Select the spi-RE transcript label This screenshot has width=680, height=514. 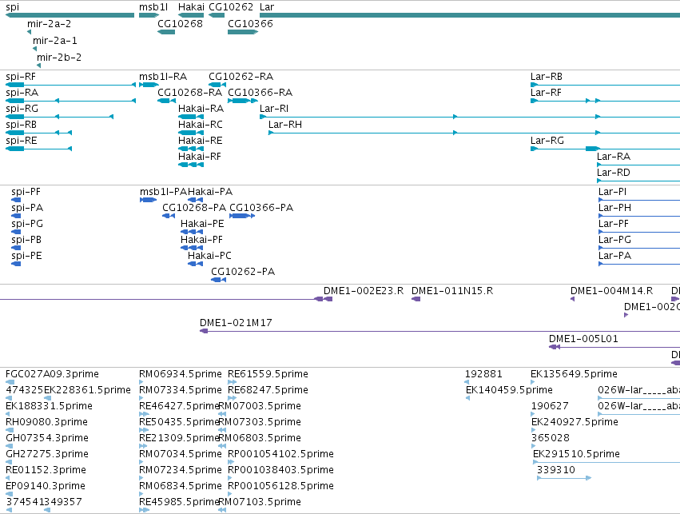click(x=22, y=141)
